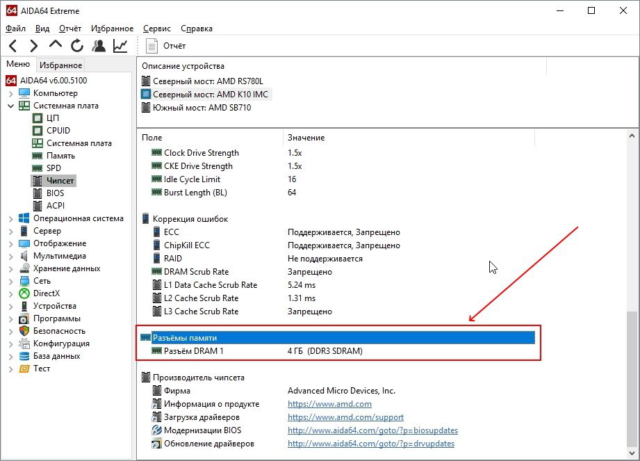Click the Поле column header

pyautogui.click(x=210, y=138)
